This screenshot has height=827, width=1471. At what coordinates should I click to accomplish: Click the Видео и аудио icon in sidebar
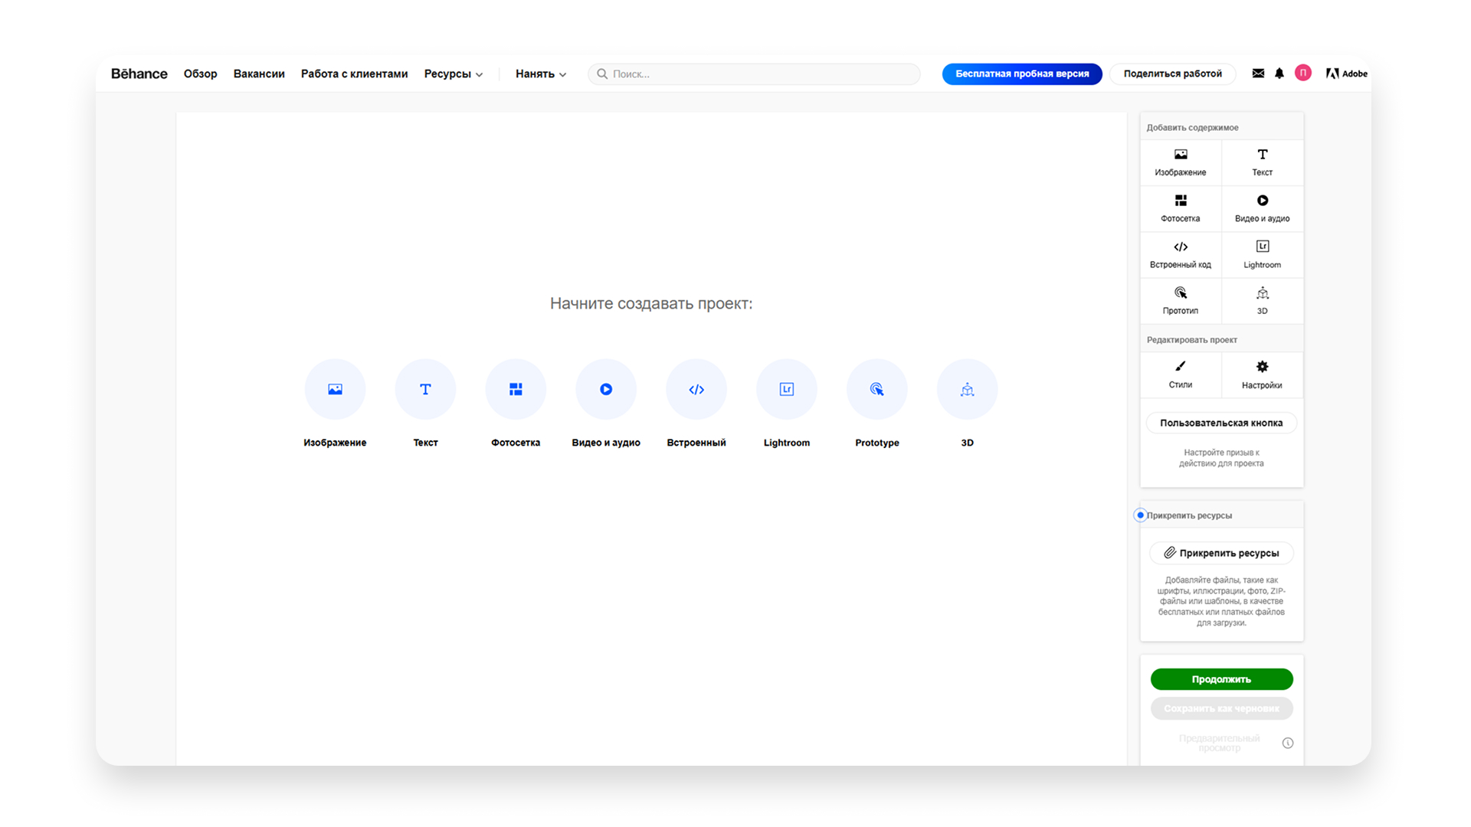click(x=1262, y=208)
